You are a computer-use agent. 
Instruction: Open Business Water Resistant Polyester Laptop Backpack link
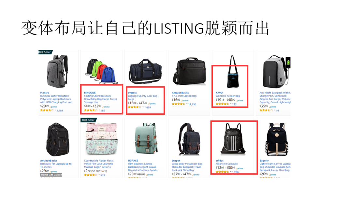pyautogui.click(x=56, y=99)
